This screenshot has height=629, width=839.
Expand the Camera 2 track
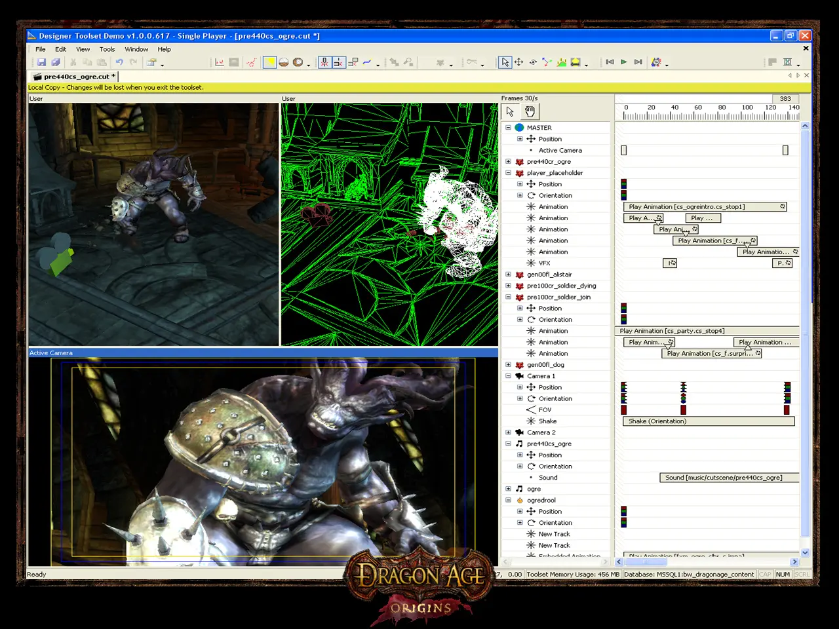point(508,432)
